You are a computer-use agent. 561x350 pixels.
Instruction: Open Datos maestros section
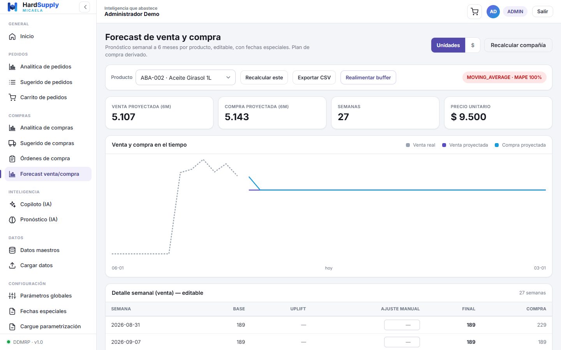pyautogui.click(x=48, y=250)
